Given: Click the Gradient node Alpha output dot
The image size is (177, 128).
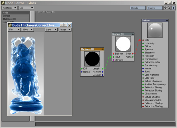Looking at the screenshot, I should [133, 57].
